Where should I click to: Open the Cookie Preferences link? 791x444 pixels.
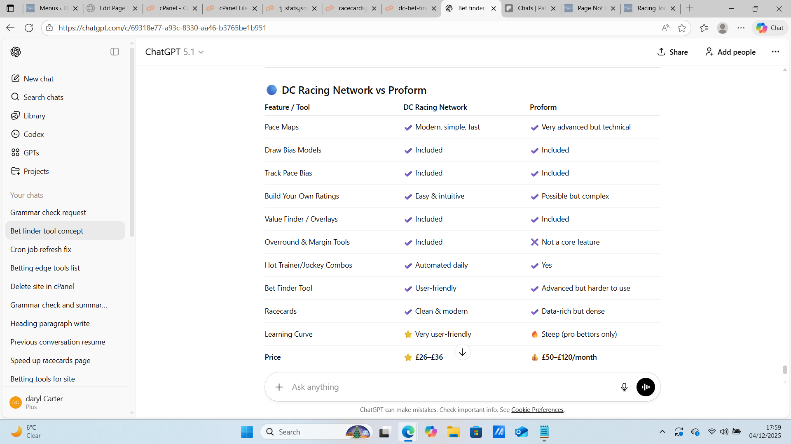[537, 409]
